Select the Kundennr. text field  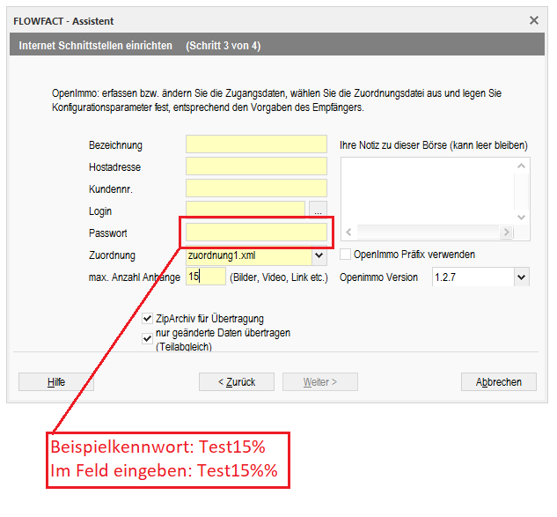256,188
